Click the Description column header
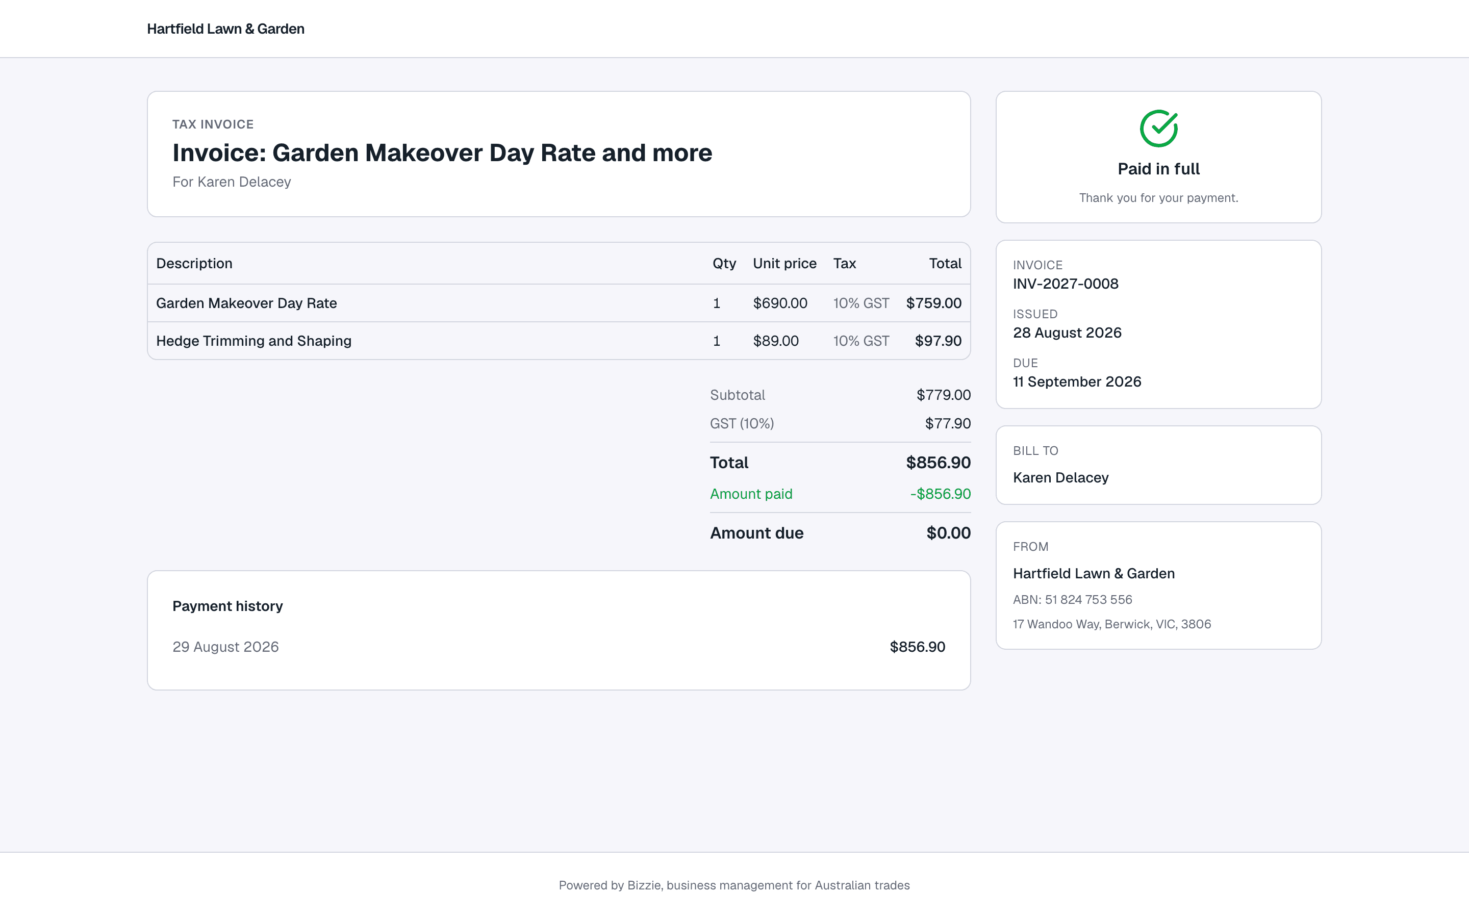 click(194, 263)
